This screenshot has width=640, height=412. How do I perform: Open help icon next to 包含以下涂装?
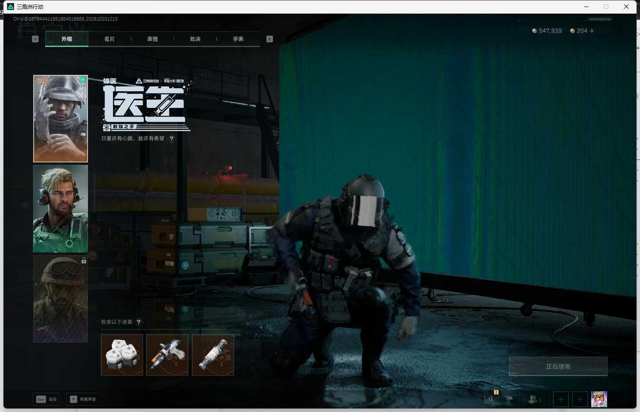(x=138, y=322)
